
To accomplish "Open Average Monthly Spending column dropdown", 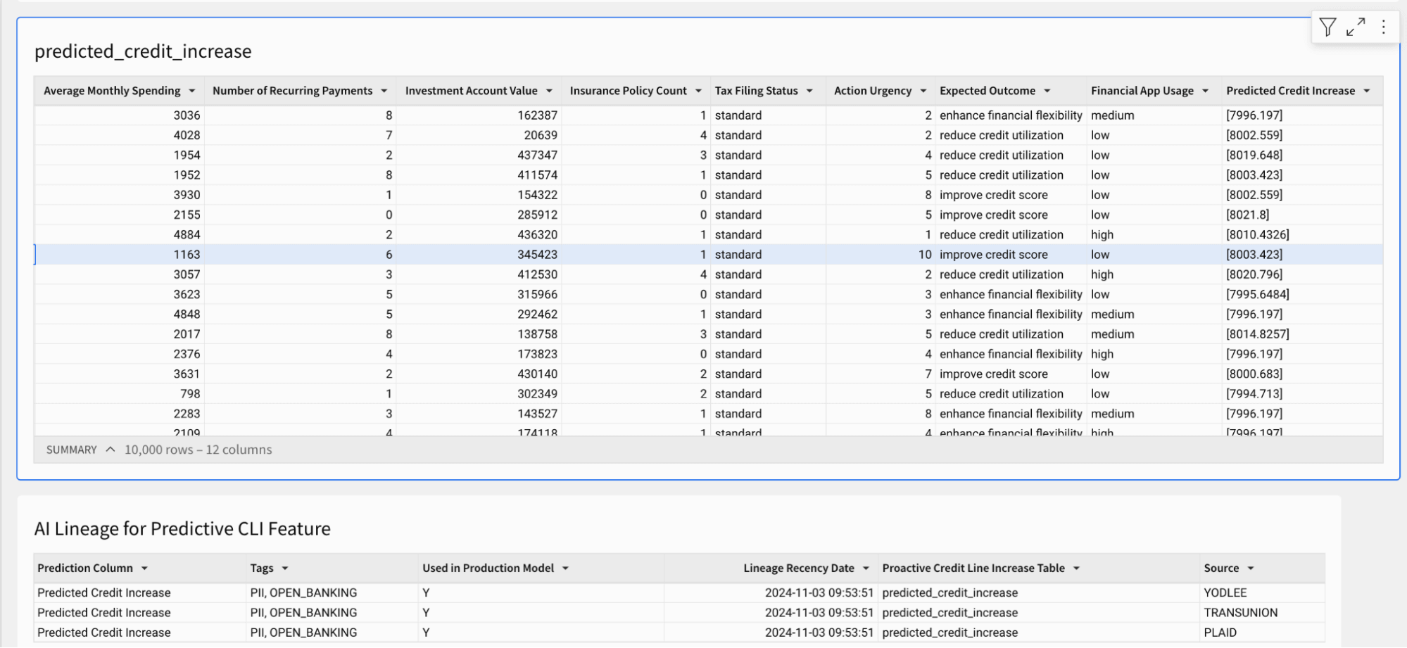I will click(192, 91).
